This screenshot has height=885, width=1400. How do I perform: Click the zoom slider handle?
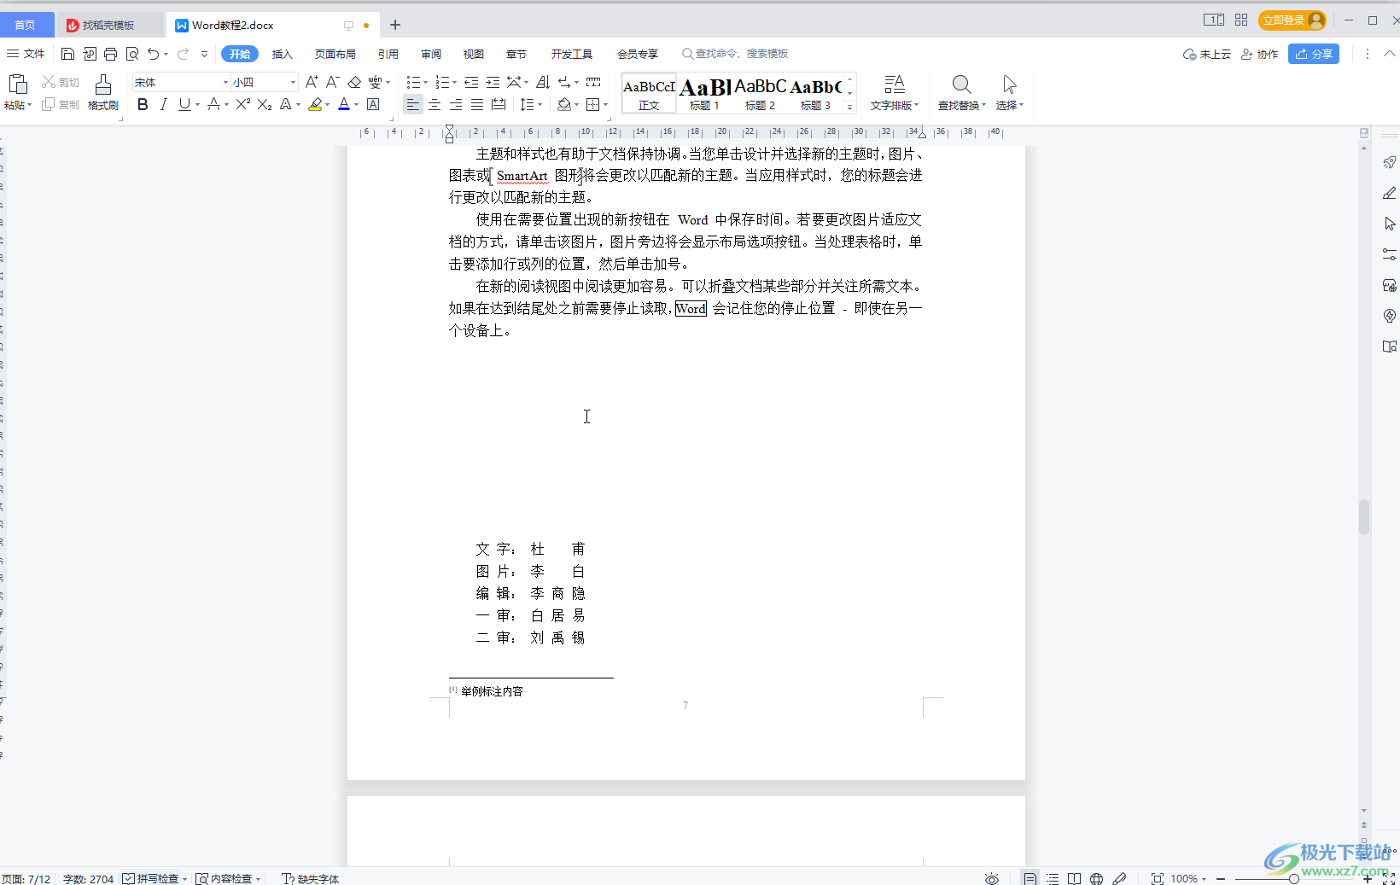(x=1294, y=878)
